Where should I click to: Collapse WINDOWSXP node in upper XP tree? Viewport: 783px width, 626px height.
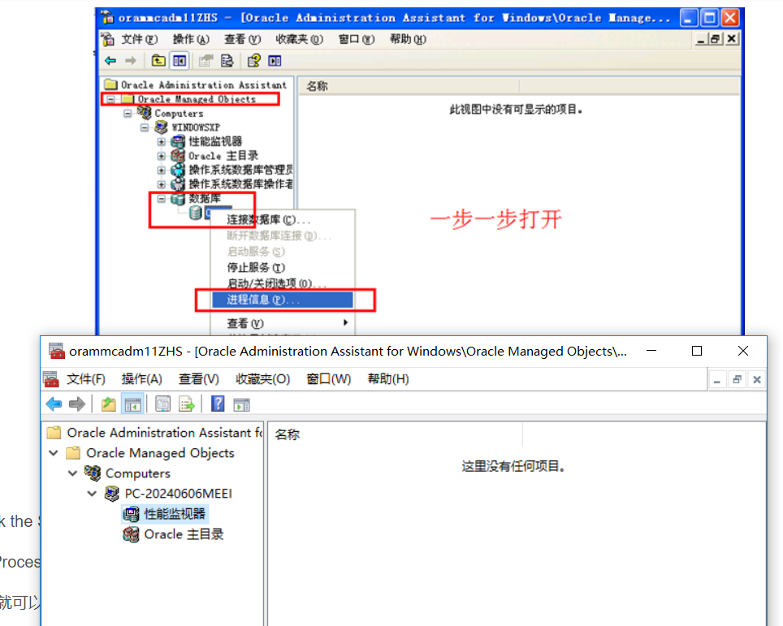click(x=145, y=127)
